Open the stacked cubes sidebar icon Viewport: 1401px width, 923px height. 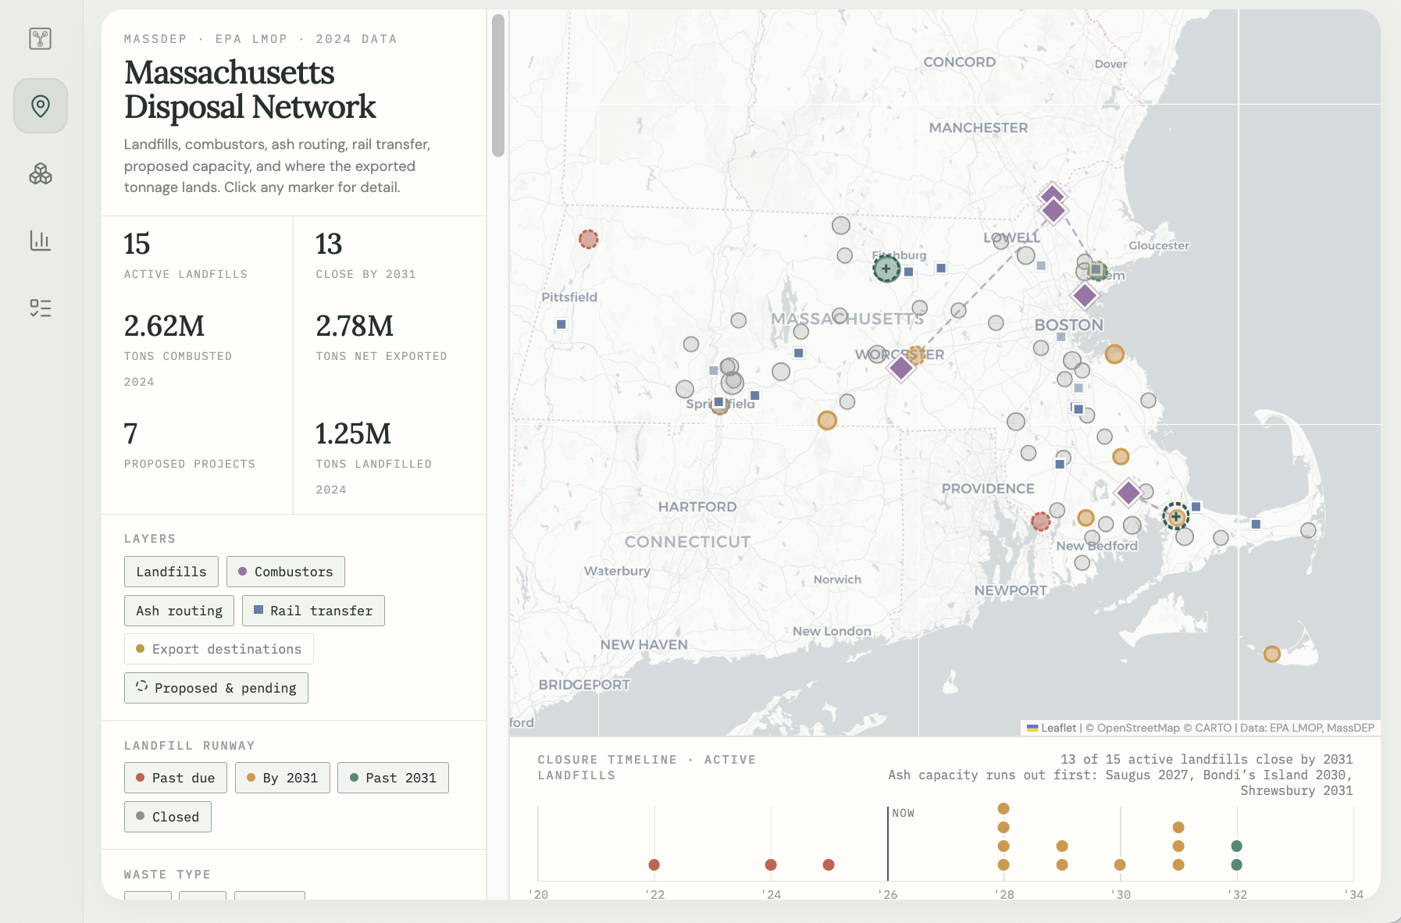point(41,173)
